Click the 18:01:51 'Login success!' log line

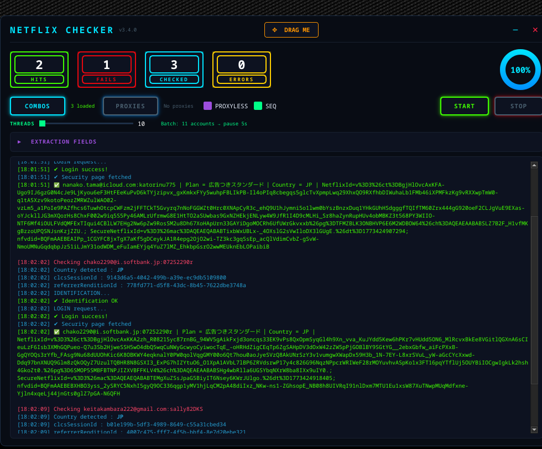pyautogui.click(x=62, y=170)
